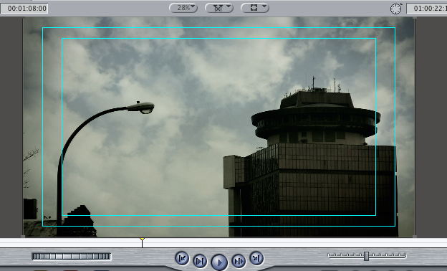Click the bottom-right corner handle of the frame

point(415,237)
